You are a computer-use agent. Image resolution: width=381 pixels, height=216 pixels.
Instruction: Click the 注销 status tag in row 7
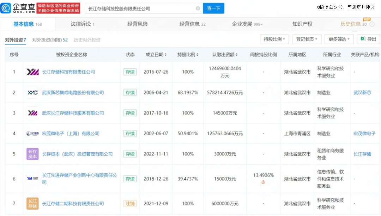pyautogui.click(x=130, y=203)
